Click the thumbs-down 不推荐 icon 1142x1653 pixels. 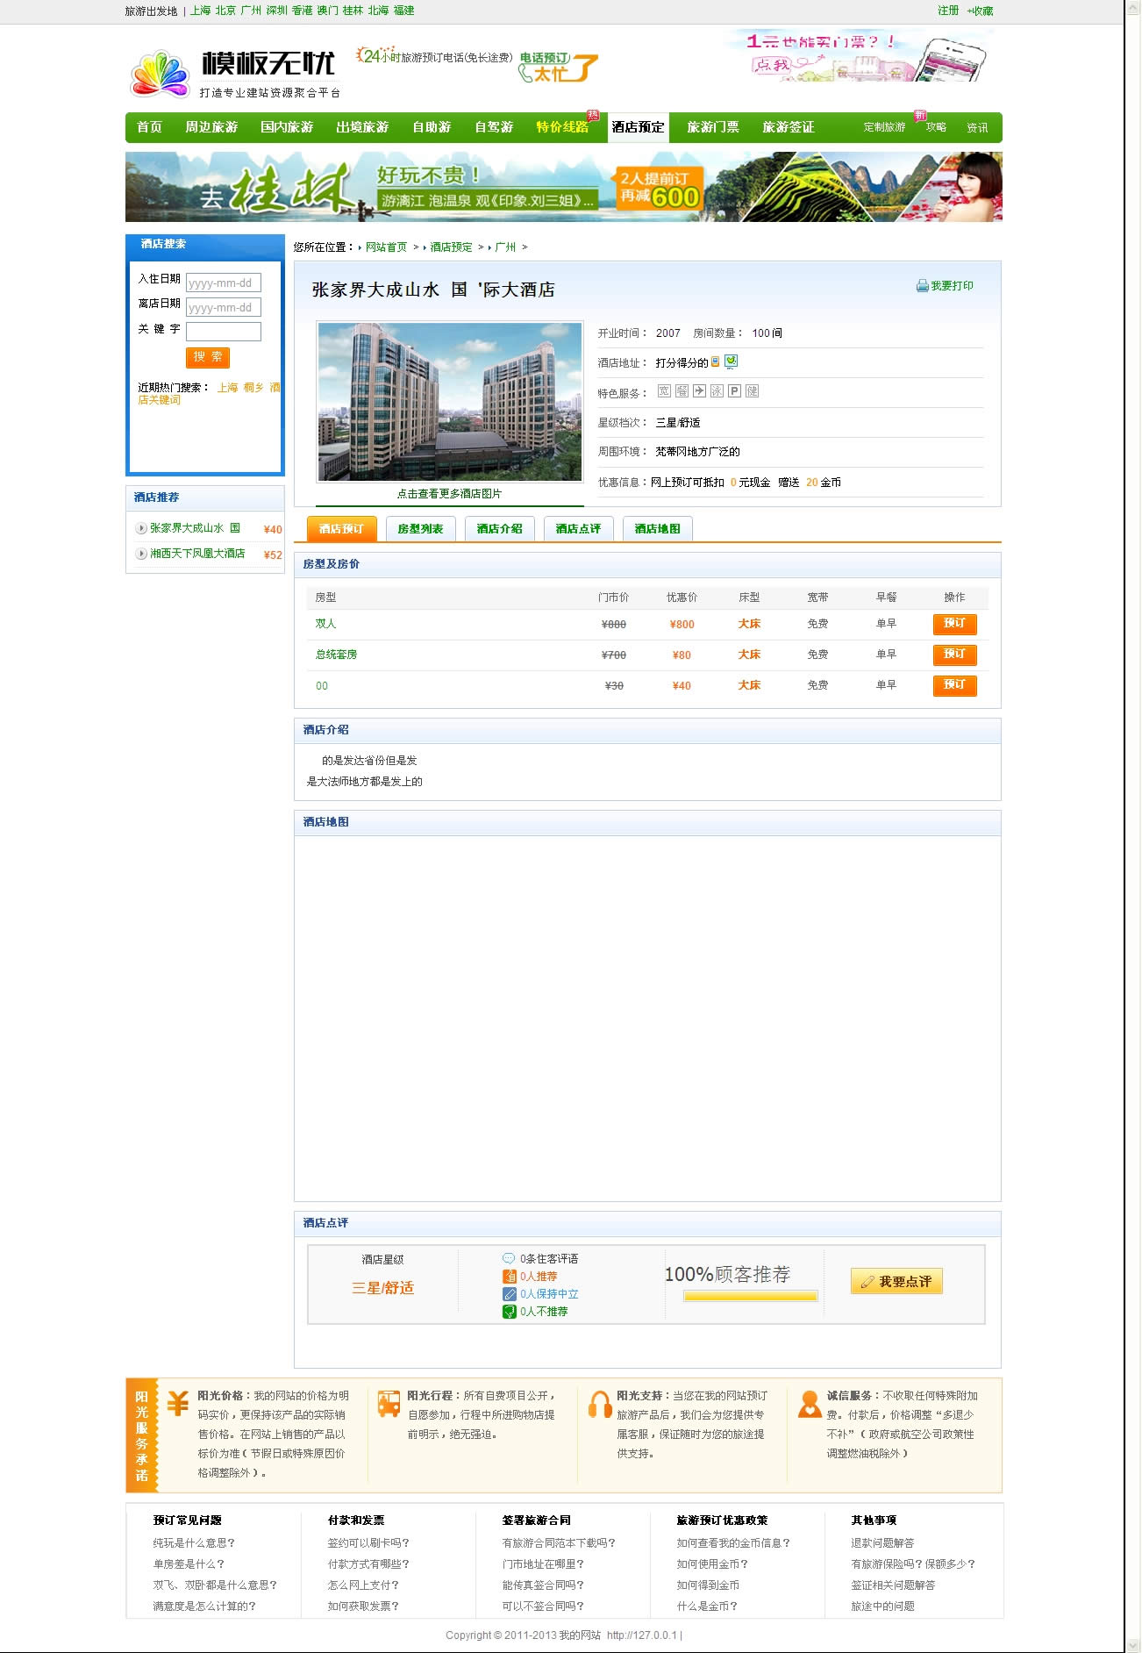coord(509,1312)
